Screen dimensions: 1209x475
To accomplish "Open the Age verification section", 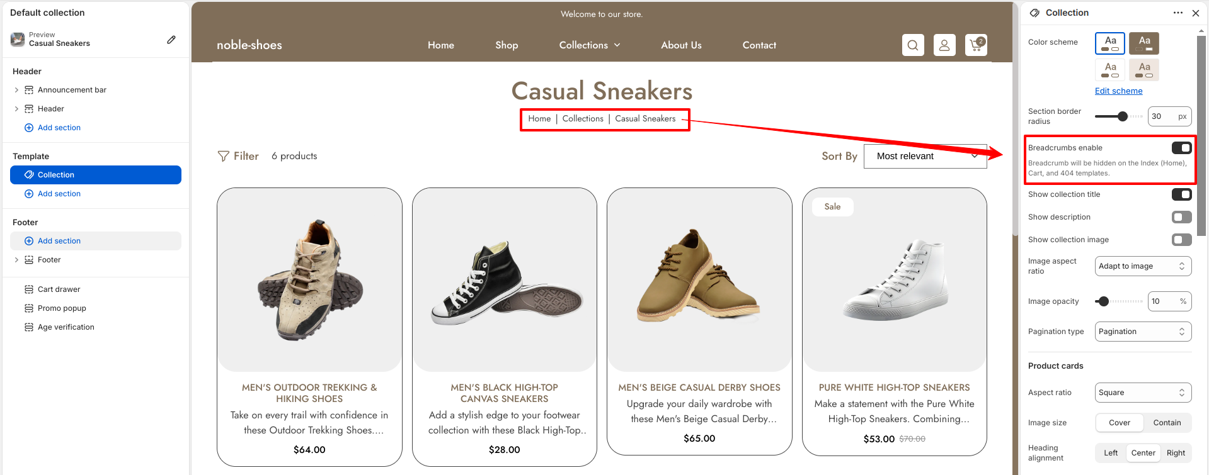I will pos(66,327).
